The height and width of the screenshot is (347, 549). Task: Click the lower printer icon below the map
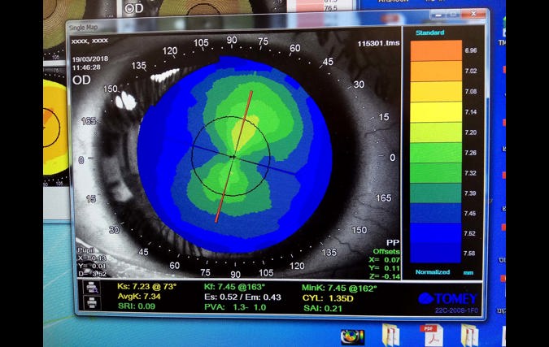(x=93, y=303)
